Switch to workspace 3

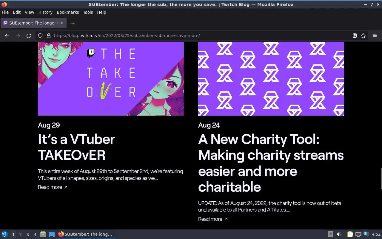pos(28,235)
